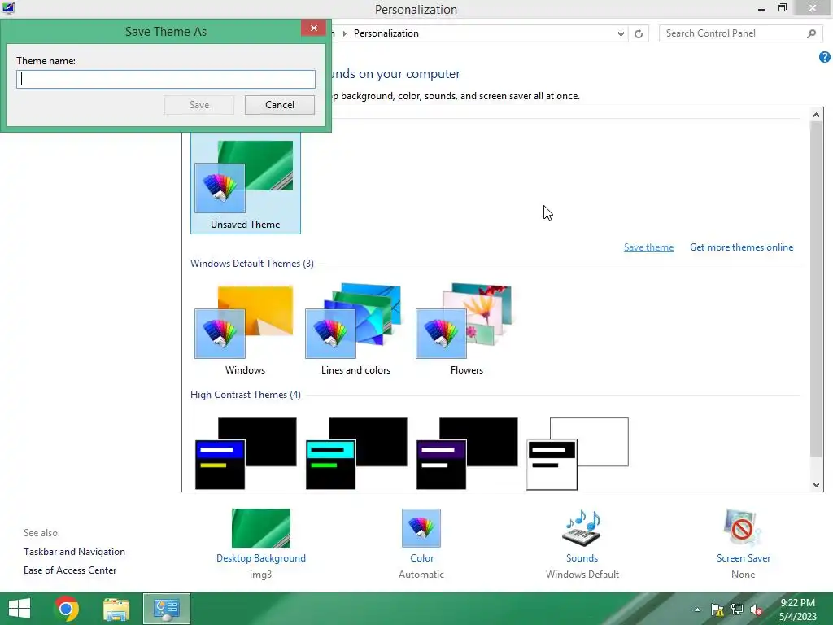The image size is (833, 625).
Task: Click the network tray icon
Action: (737, 610)
